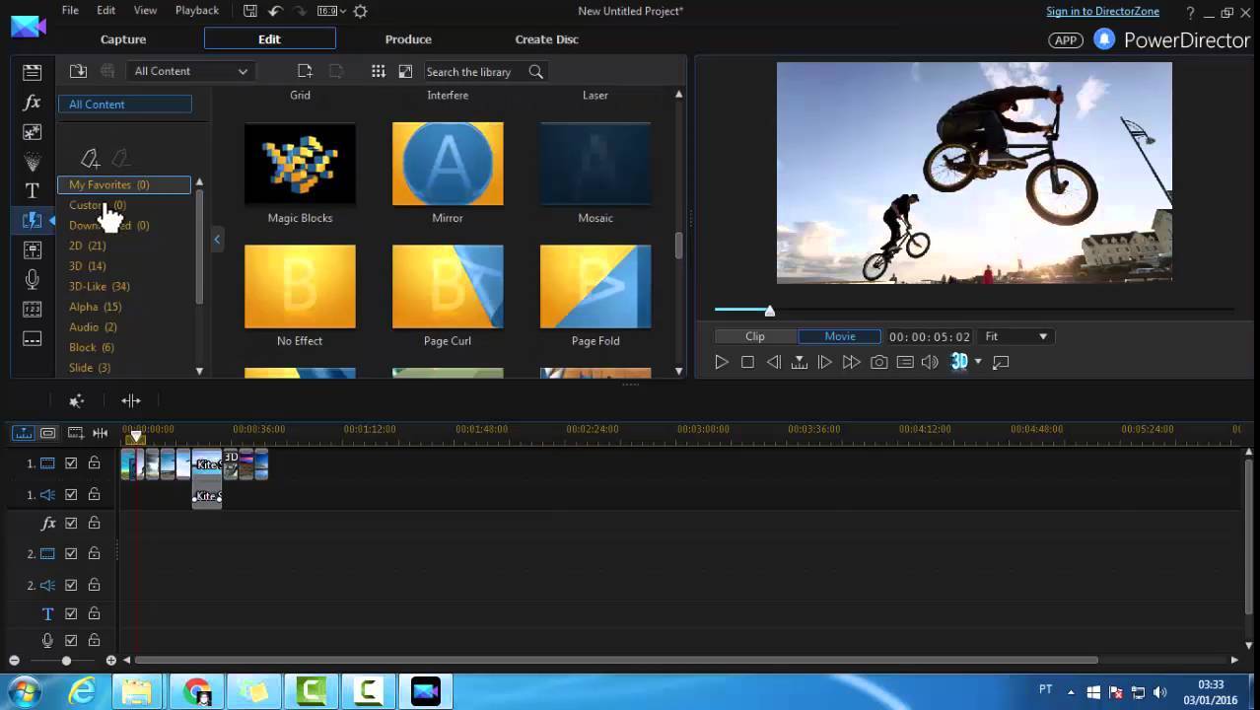Open the Media Room icon
1260x710 pixels.
tap(32, 72)
